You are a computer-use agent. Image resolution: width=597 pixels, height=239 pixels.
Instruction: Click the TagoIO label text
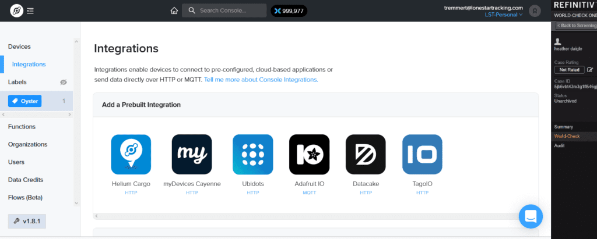[422, 184]
